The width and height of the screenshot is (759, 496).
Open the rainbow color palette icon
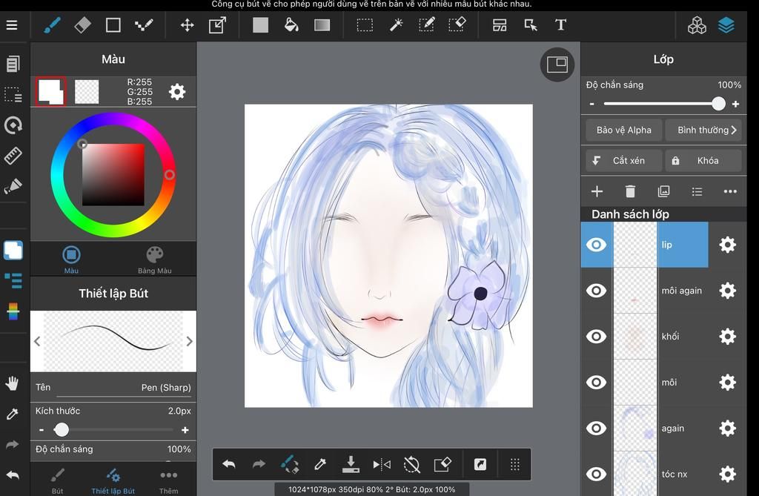pos(13,311)
